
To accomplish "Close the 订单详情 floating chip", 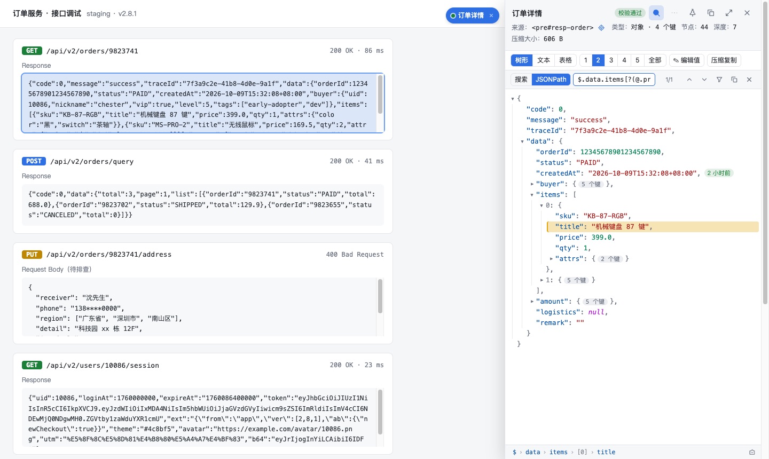I will (x=491, y=15).
